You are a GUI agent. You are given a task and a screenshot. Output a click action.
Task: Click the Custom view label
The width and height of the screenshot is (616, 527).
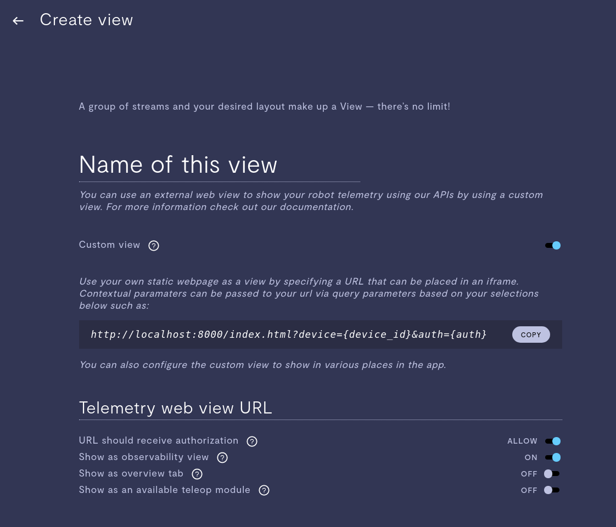(x=109, y=245)
